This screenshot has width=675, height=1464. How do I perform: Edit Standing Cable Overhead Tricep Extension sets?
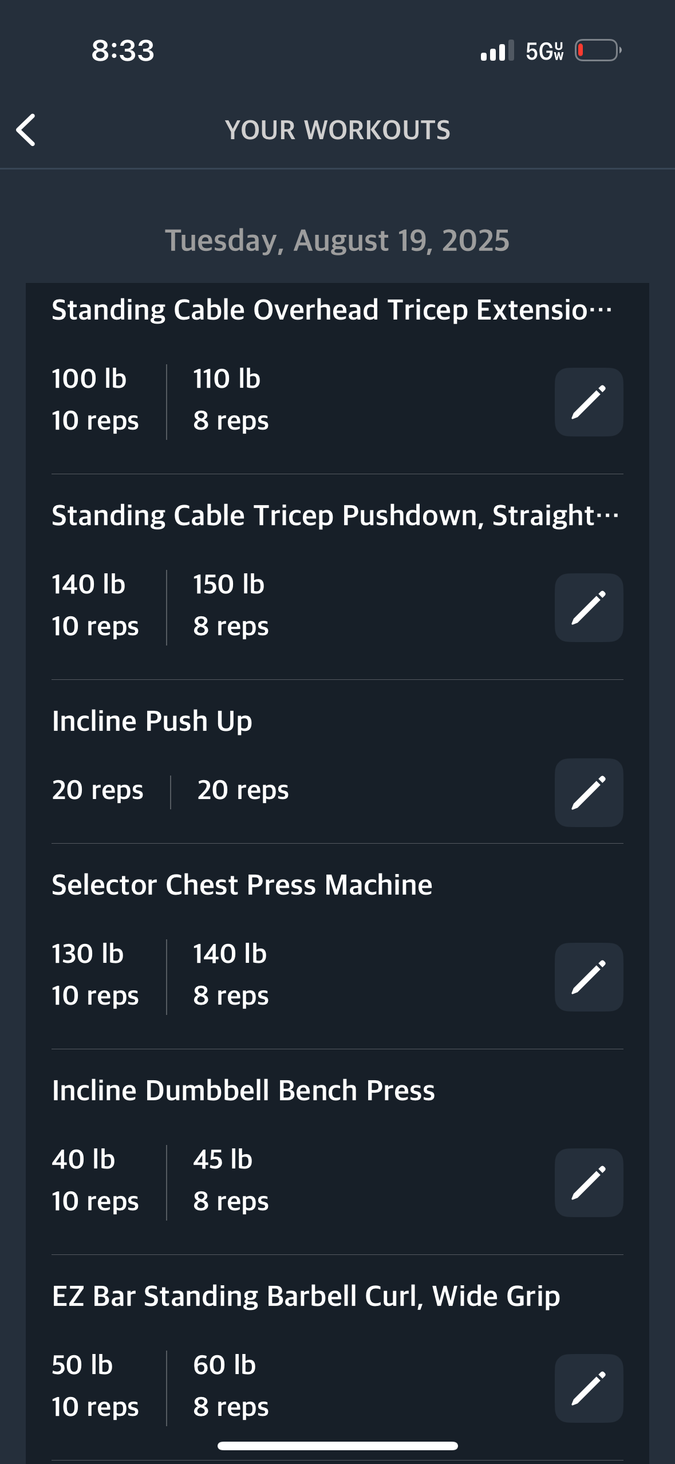pyautogui.click(x=589, y=402)
